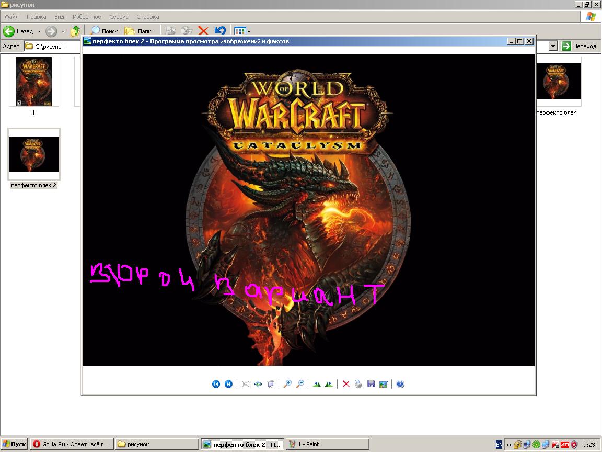Click Переход (Go) button

[579, 46]
